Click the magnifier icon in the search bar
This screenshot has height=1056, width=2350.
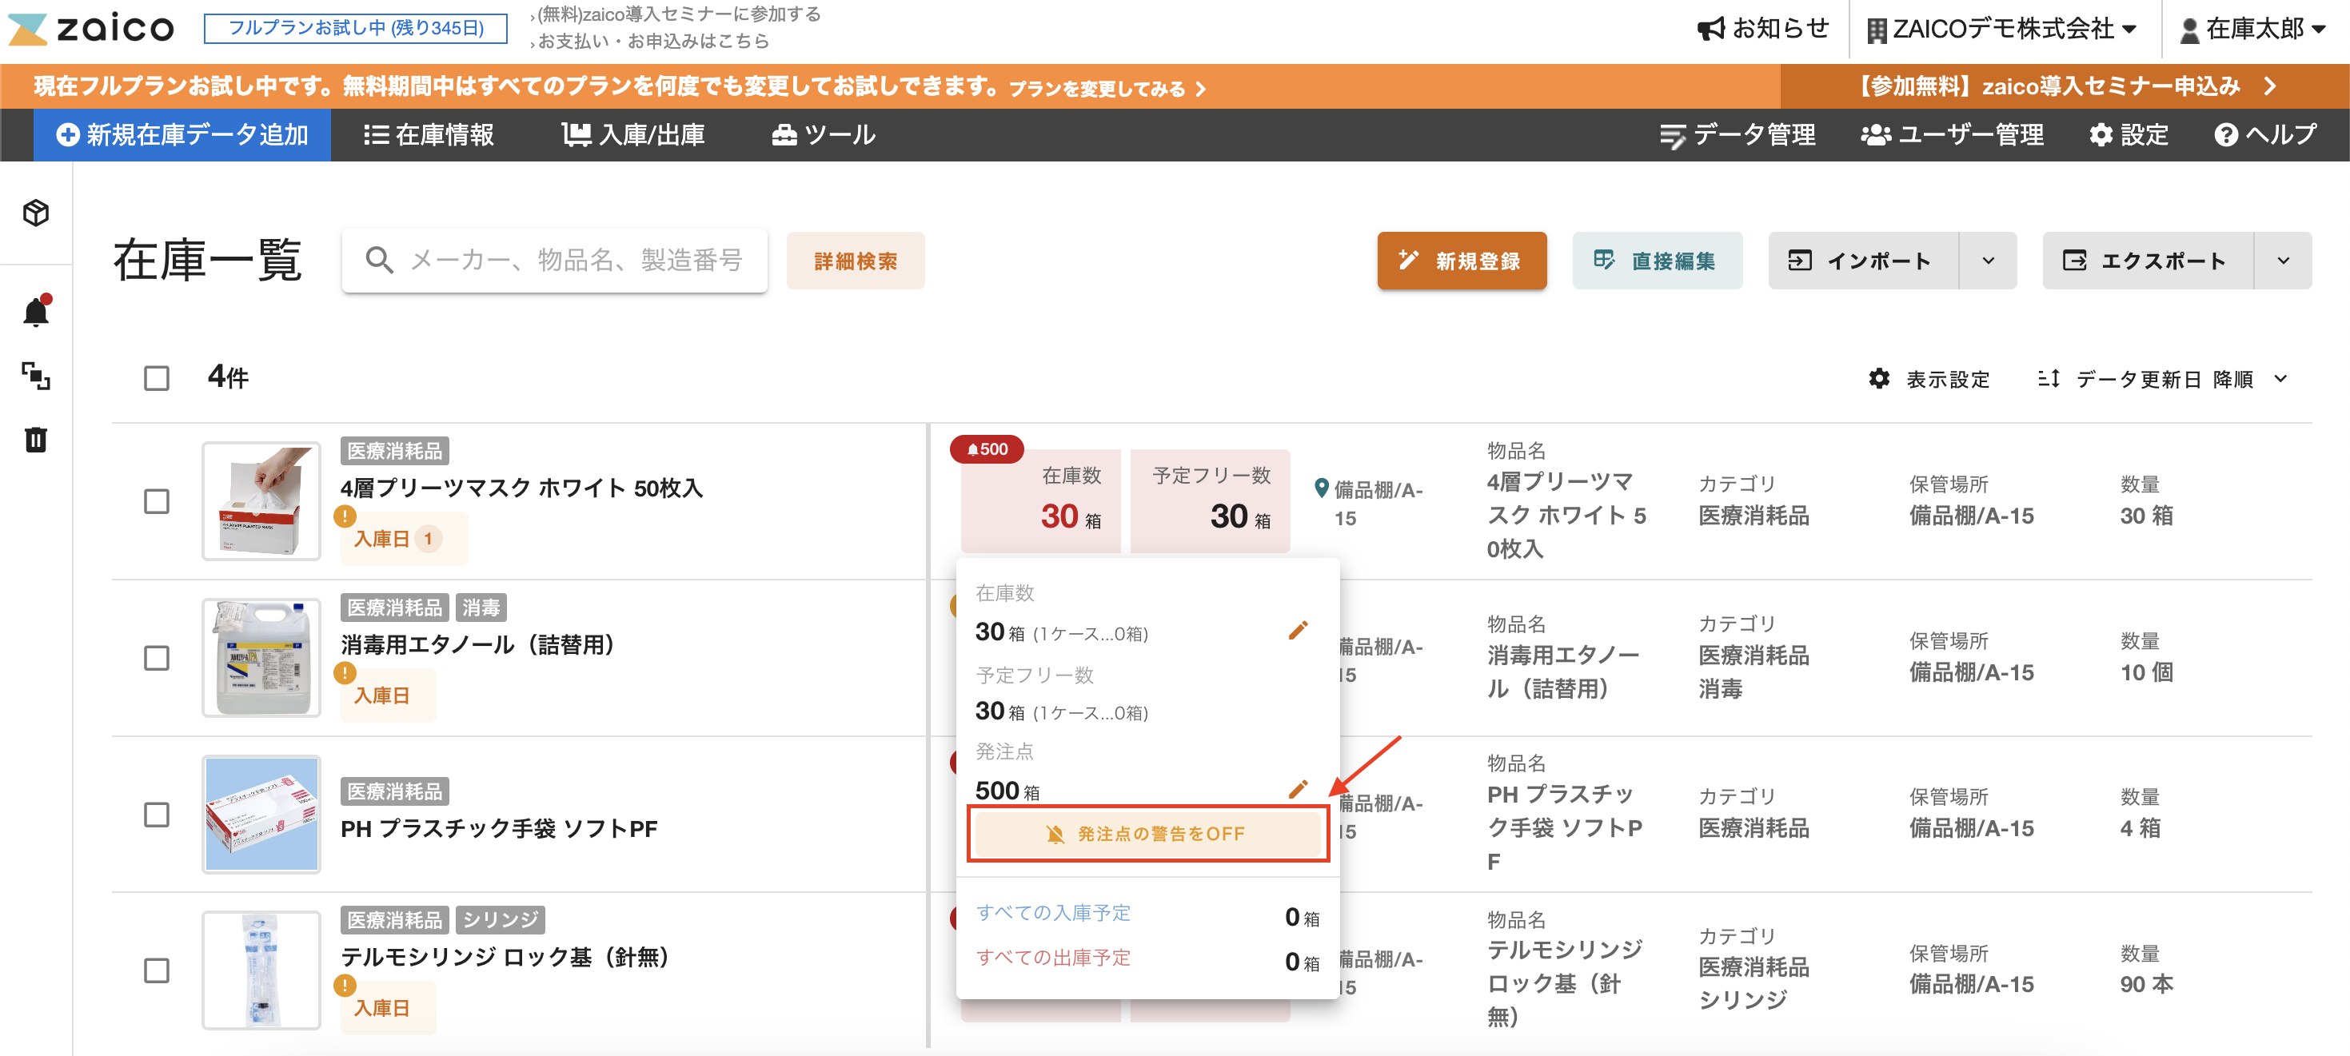380,260
